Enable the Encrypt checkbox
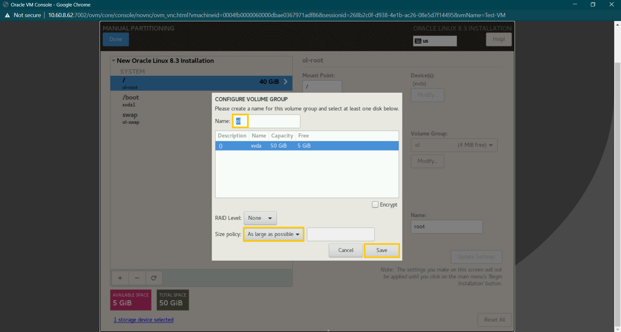Screen dimensions: 621x332 375,205
